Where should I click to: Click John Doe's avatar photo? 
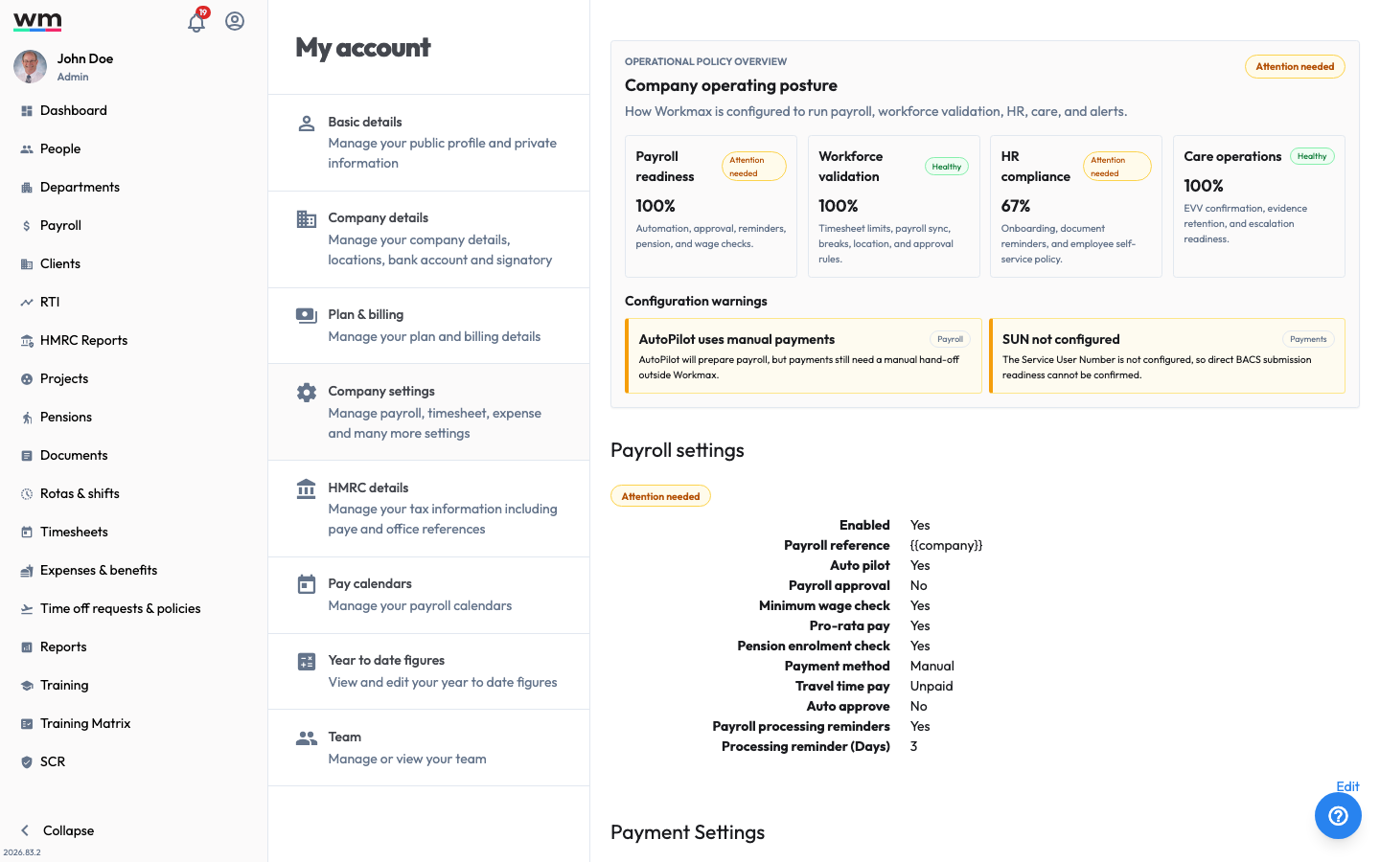30,67
